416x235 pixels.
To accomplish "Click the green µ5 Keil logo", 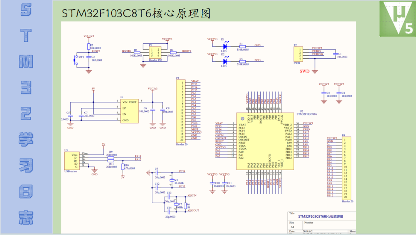I will (398, 18).
